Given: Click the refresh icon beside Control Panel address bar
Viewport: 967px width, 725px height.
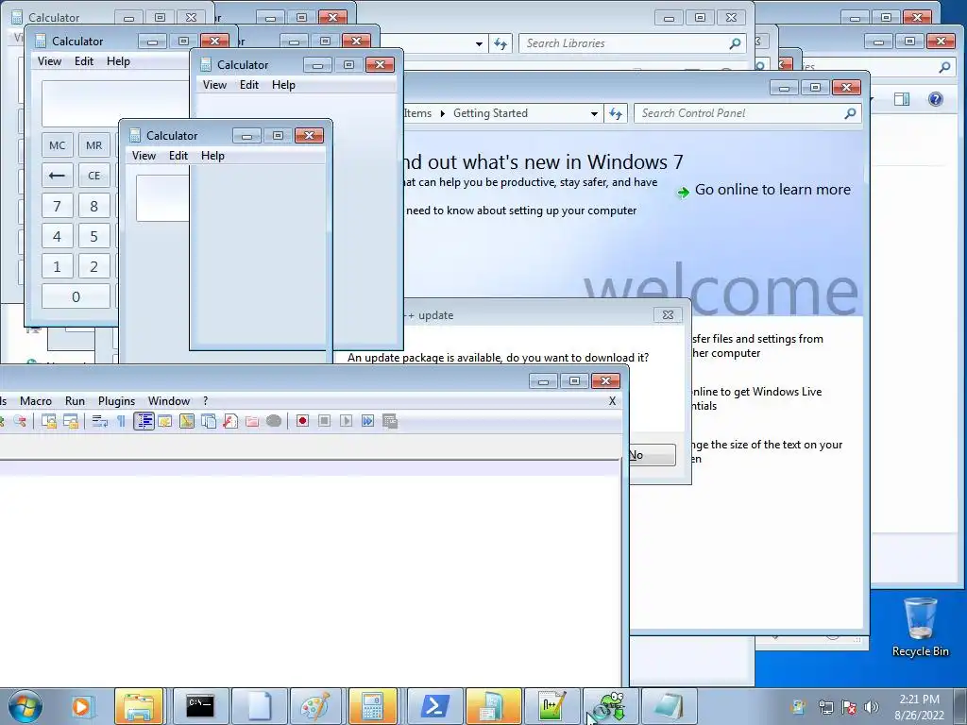Looking at the screenshot, I should click(x=616, y=113).
